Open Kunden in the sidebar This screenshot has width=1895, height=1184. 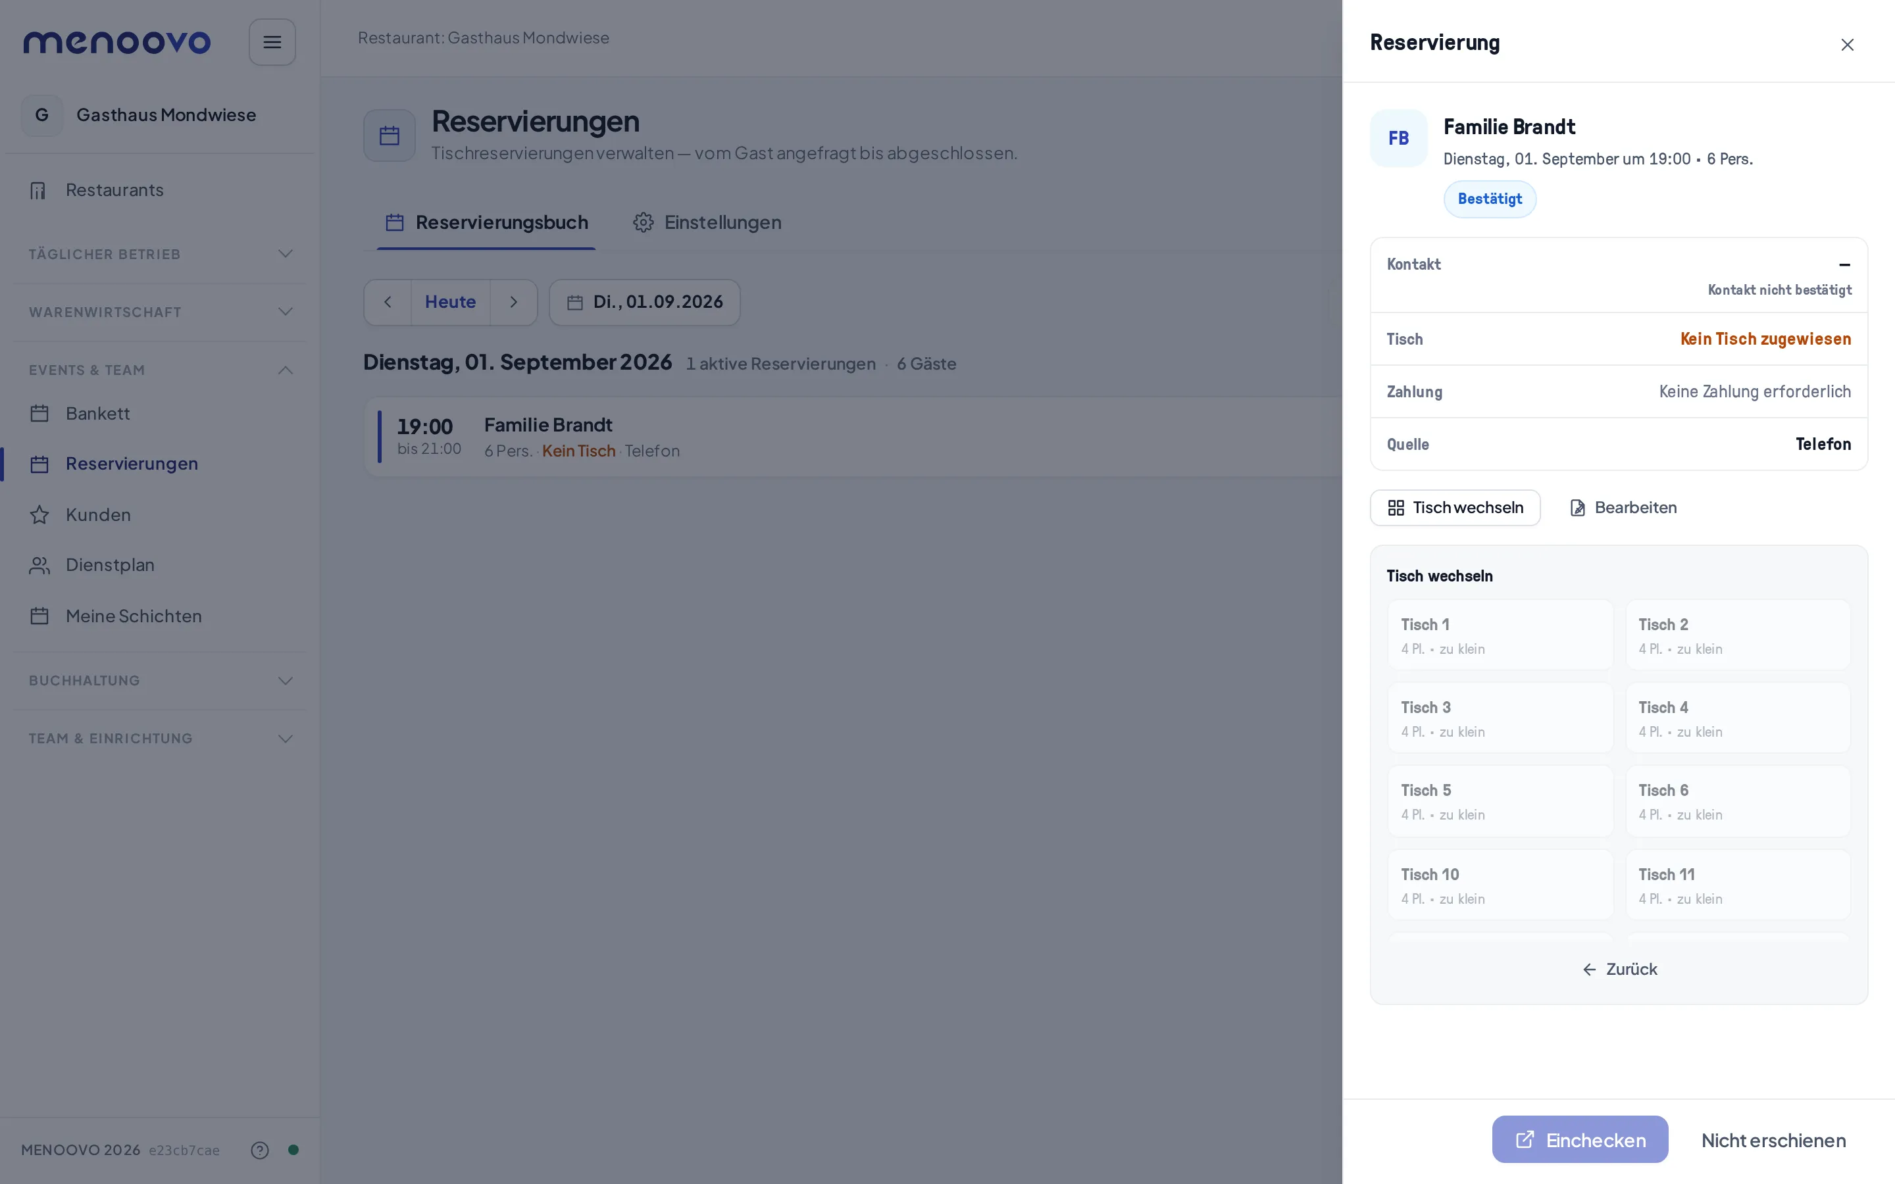pos(160,514)
